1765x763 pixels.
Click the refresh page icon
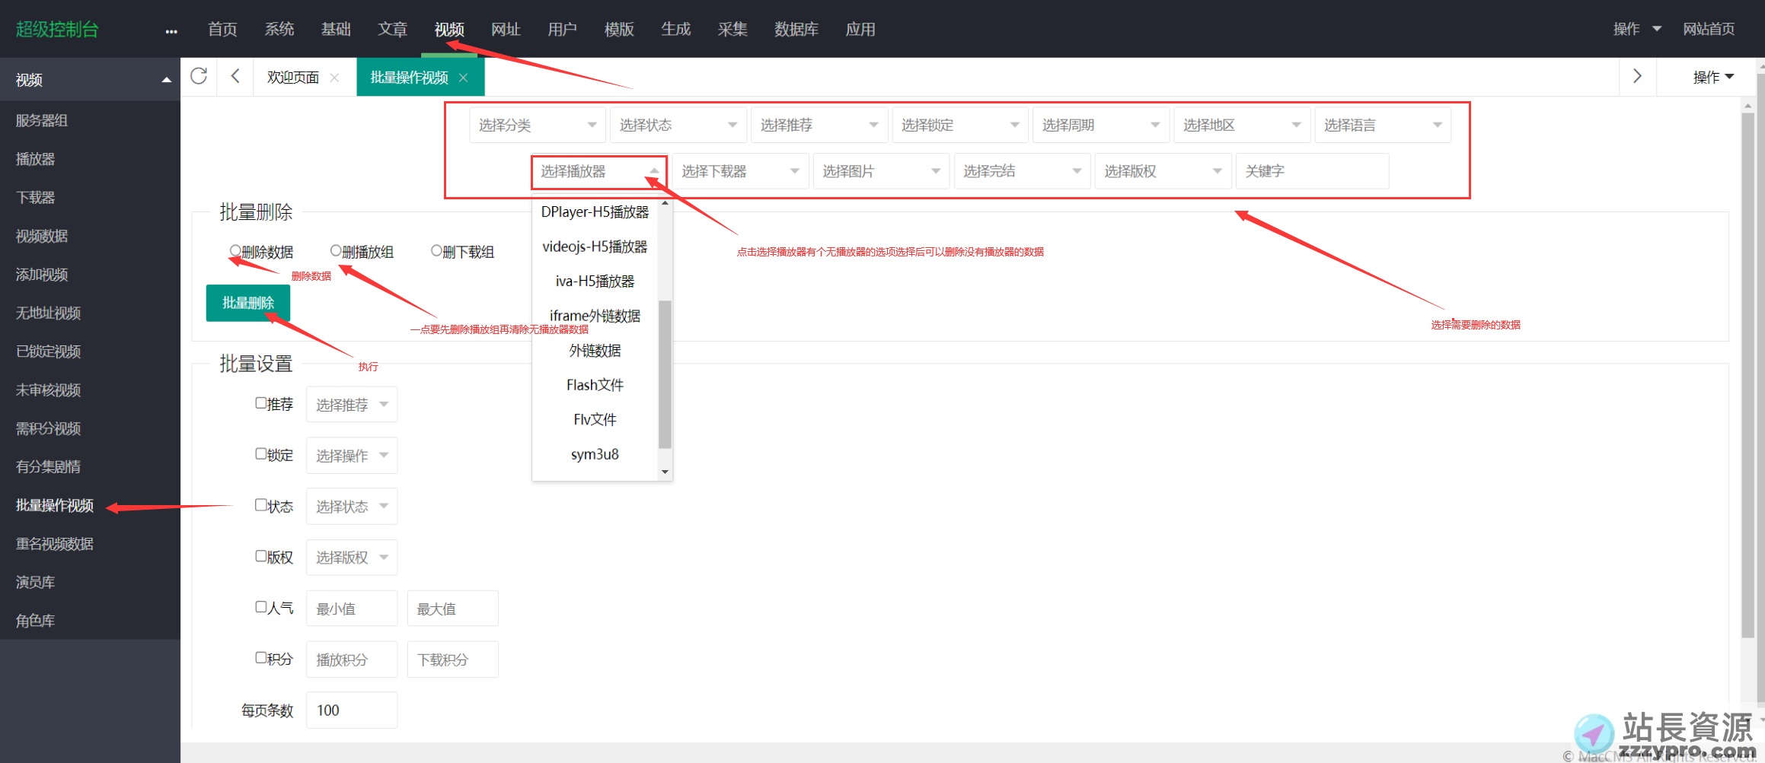[x=199, y=76]
